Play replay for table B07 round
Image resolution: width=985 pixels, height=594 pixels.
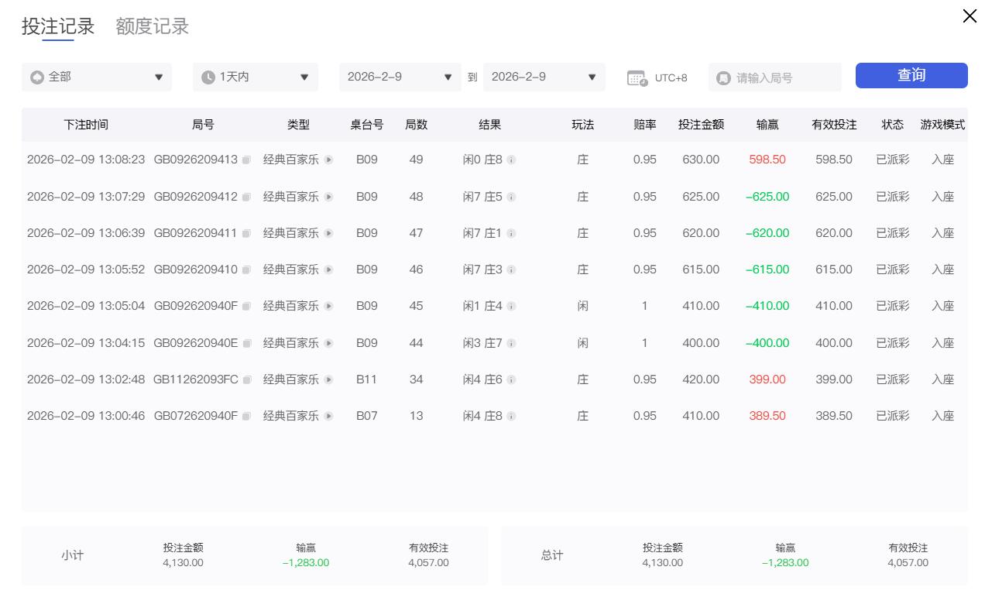pos(328,417)
